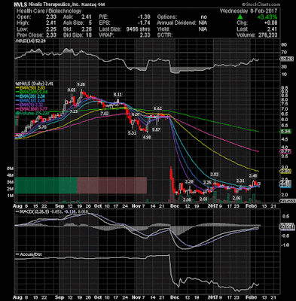Click the 52.29 RSI value tag
The width and height of the screenshot is (296, 301).
click(x=286, y=59)
